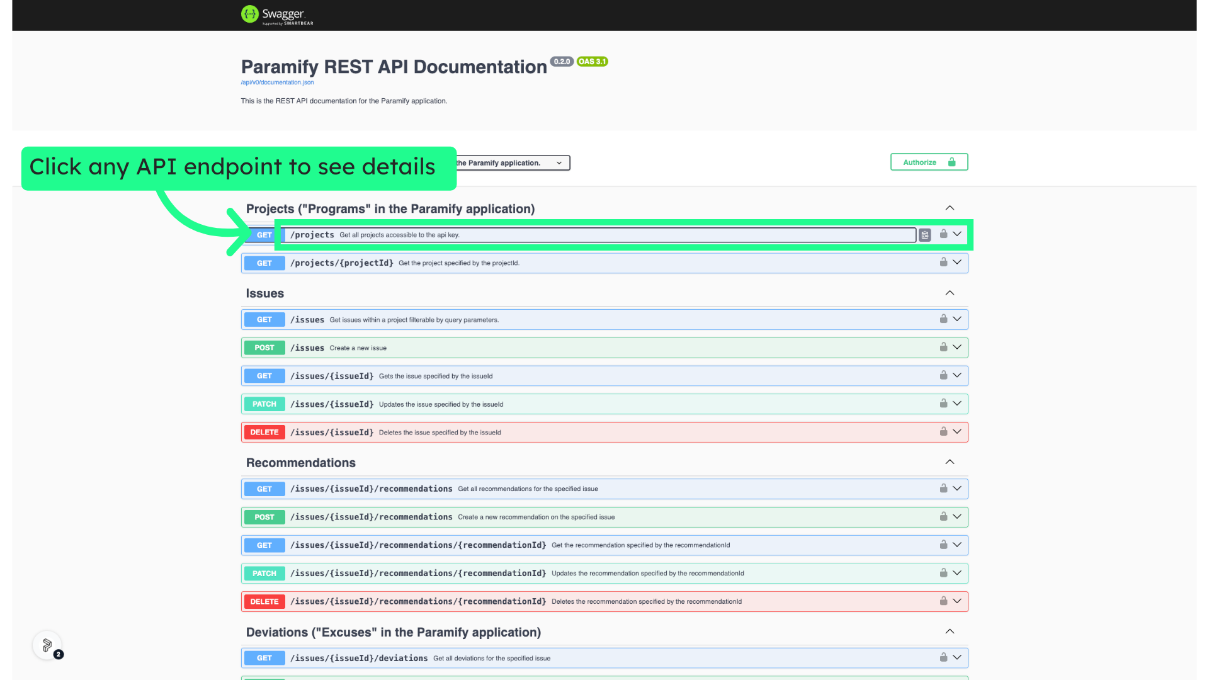Screen dimensions: 1209x680
Task: Click the Issues section heading
Action: 265,293
